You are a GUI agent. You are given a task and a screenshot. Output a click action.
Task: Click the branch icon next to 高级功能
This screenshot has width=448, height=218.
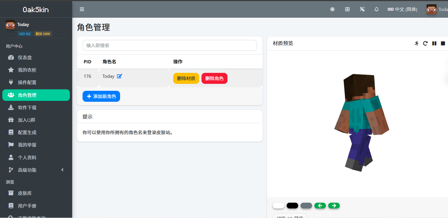pos(11,170)
